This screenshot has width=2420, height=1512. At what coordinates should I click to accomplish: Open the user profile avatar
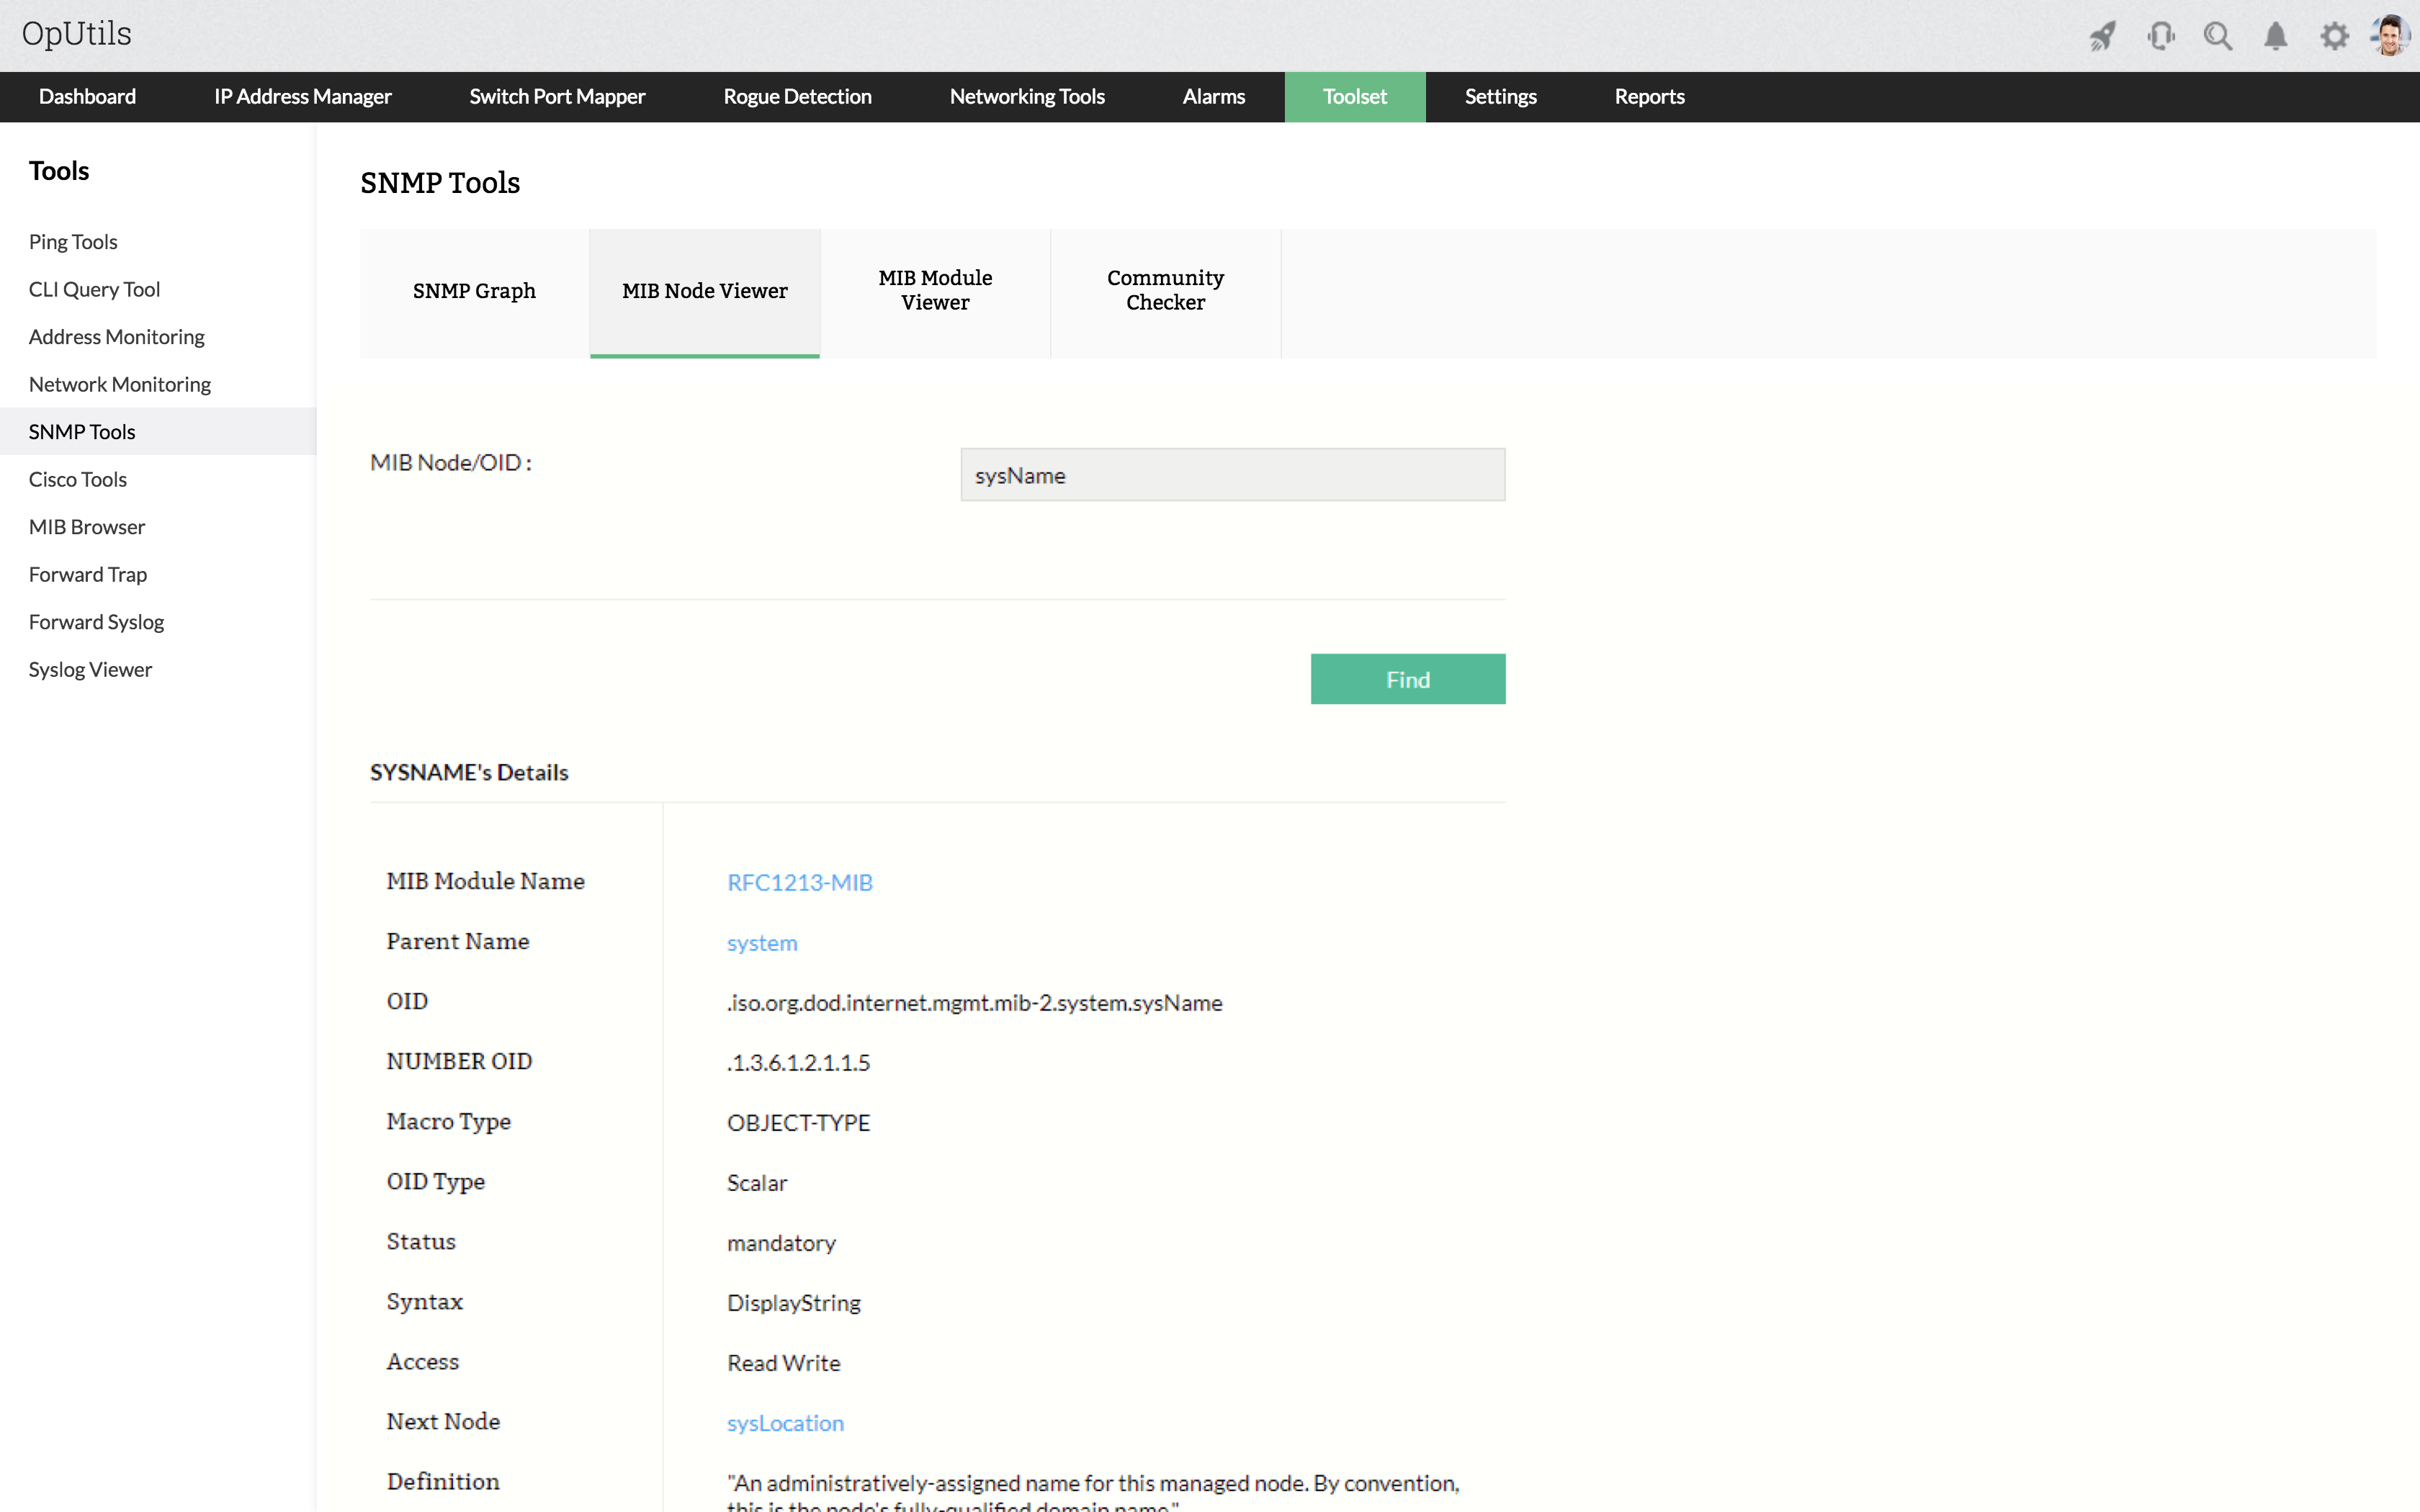click(x=2391, y=36)
